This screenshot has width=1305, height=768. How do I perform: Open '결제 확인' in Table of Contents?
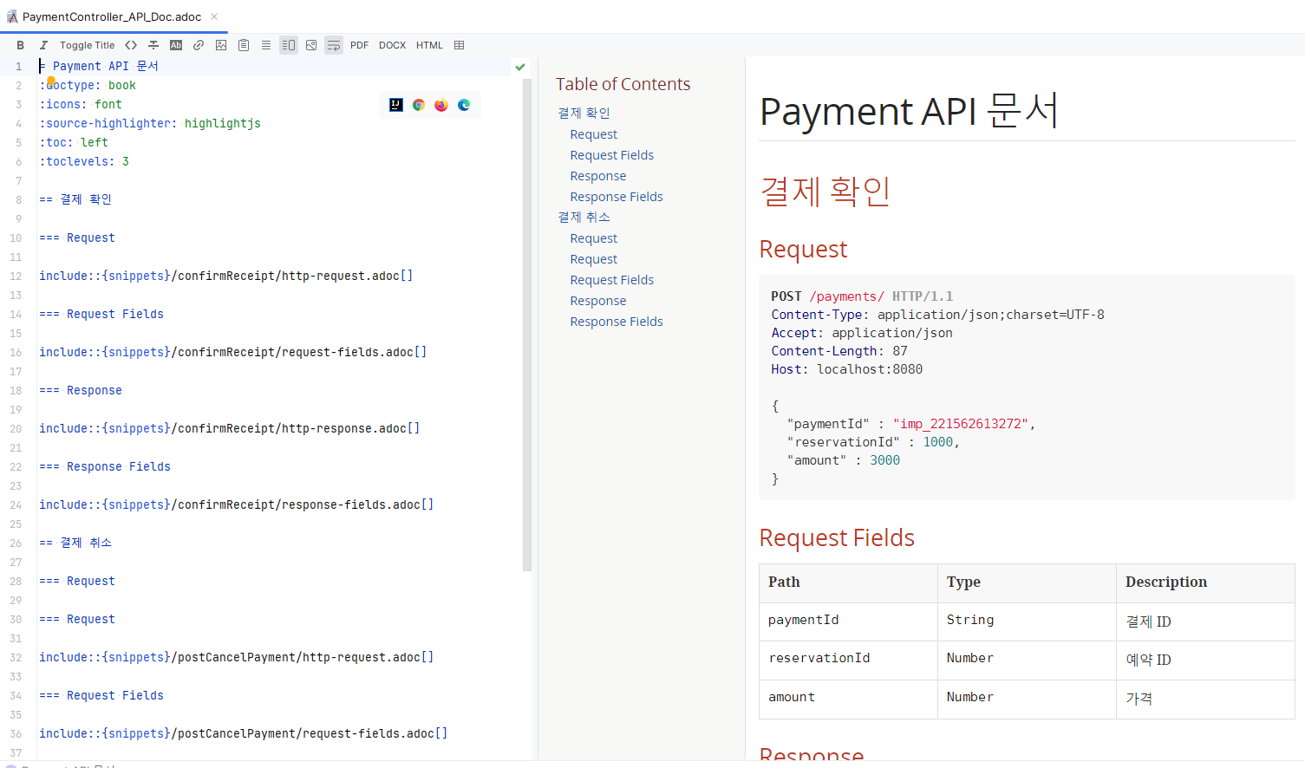coord(584,113)
